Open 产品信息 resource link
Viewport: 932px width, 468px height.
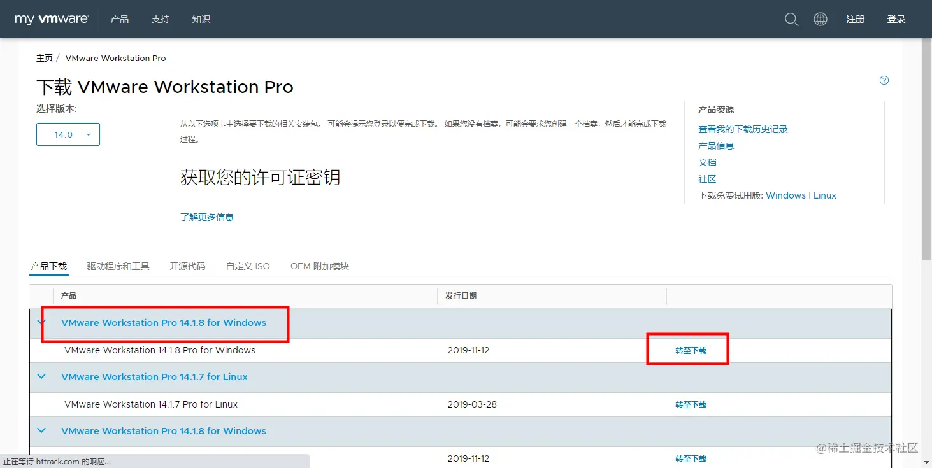click(x=716, y=146)
